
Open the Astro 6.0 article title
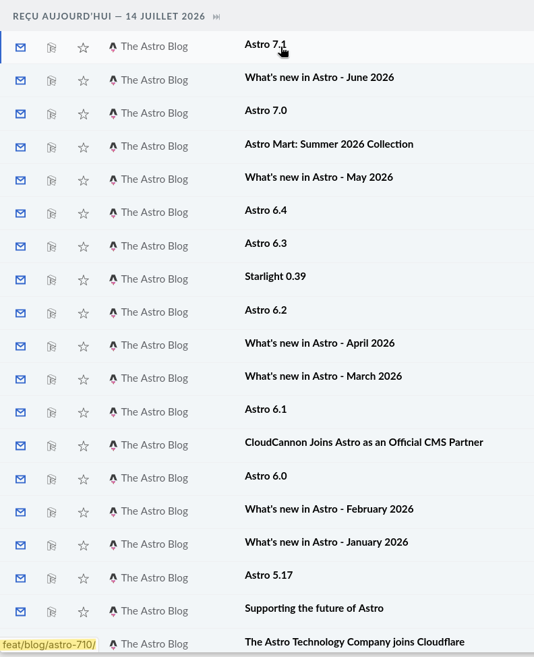[x=266, y=476]
